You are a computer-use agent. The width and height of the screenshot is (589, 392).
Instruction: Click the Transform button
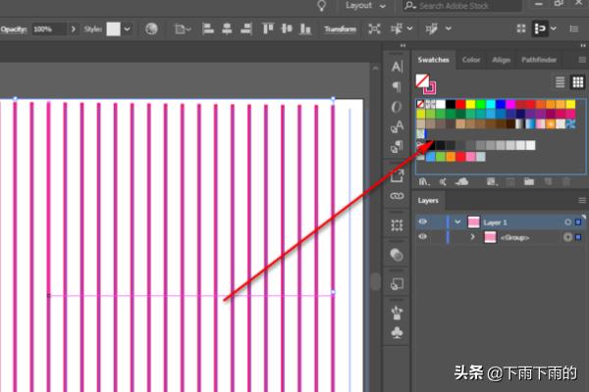point(340,29)
